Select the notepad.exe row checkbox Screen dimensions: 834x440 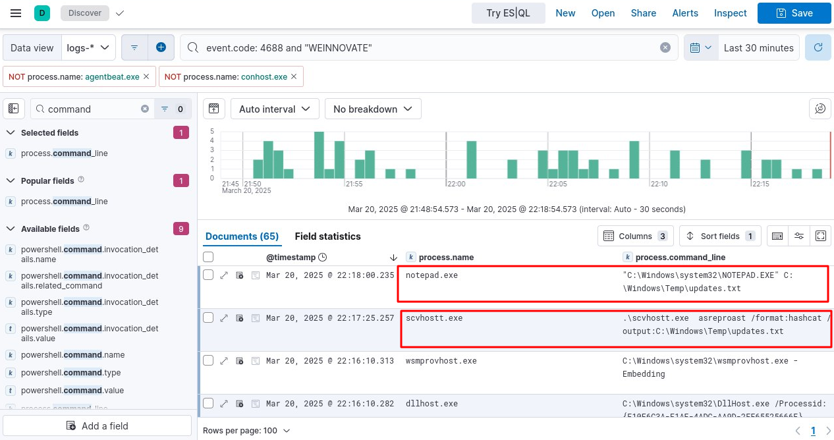(208, 275)
